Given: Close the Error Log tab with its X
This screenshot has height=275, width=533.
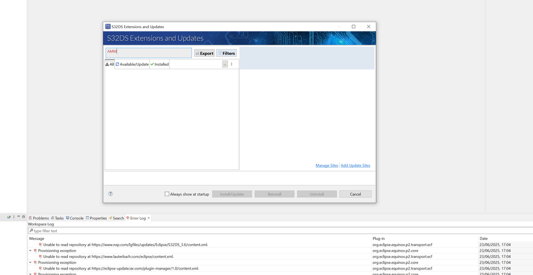Looking at the screenshot, I should pyautogui.click(x=148, y=218).
